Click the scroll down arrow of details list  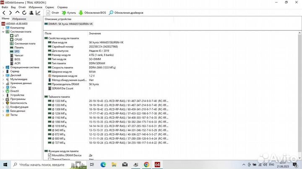point(299,158)
